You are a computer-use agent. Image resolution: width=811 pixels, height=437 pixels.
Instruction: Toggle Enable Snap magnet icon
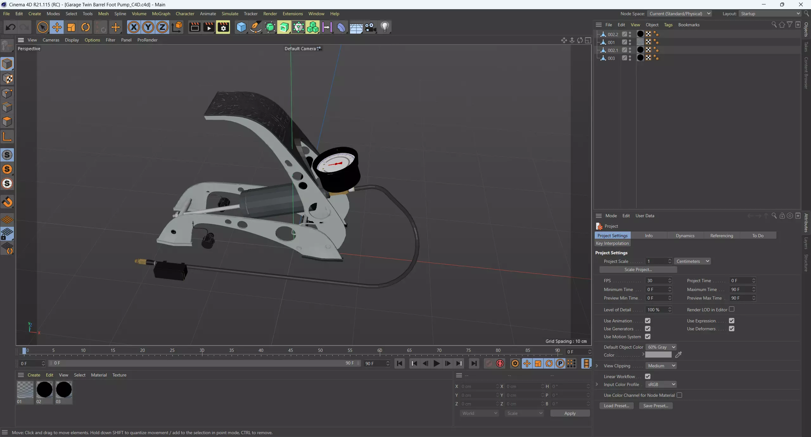(x=7, y=202)
